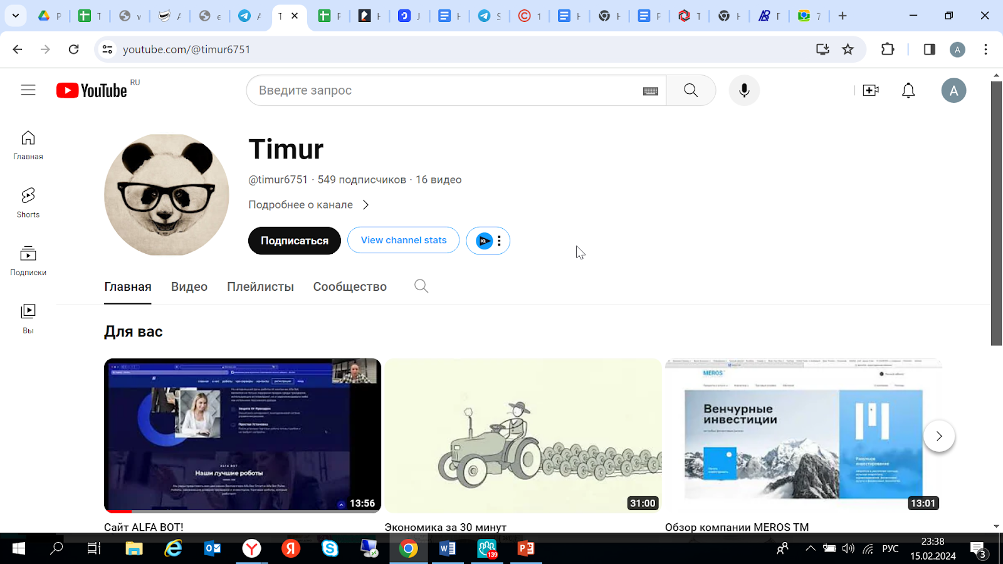
Task: Open Chrome three-dot menu
Action: 985,50
